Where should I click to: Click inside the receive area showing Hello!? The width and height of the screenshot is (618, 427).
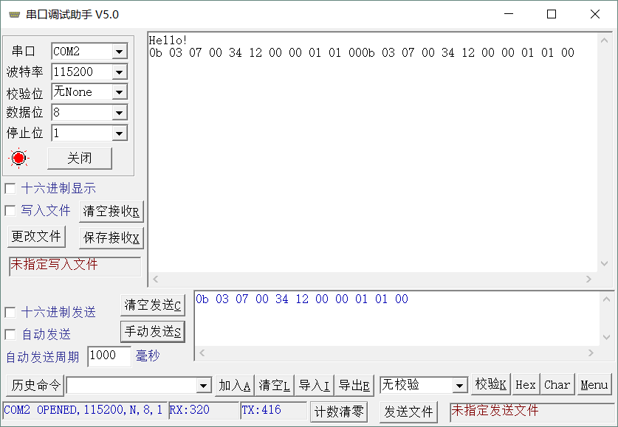pos(372,152)
